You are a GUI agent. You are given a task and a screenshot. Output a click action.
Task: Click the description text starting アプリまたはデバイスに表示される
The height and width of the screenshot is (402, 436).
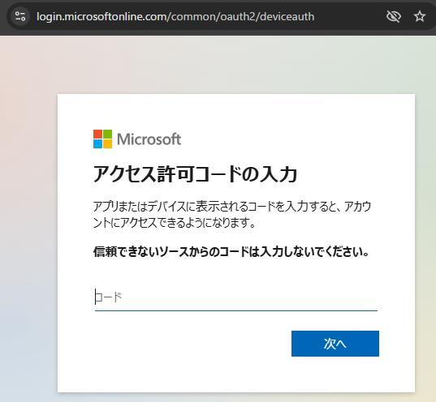(232, 214)
